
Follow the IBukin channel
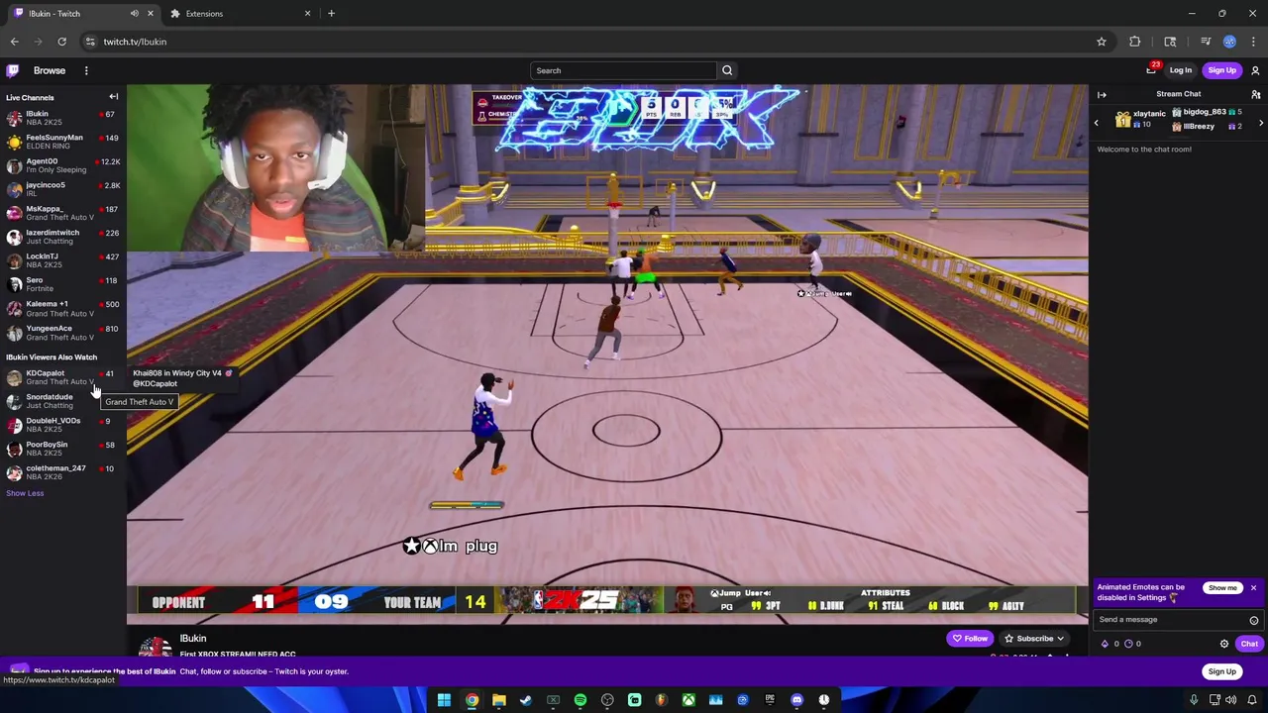[x=970, y=639]
